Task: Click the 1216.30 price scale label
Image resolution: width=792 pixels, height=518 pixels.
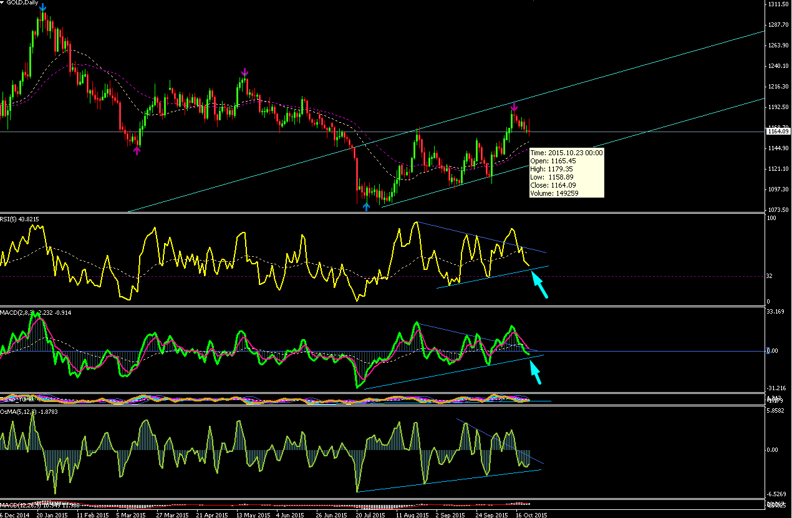Action: click(x=779, y=87)
